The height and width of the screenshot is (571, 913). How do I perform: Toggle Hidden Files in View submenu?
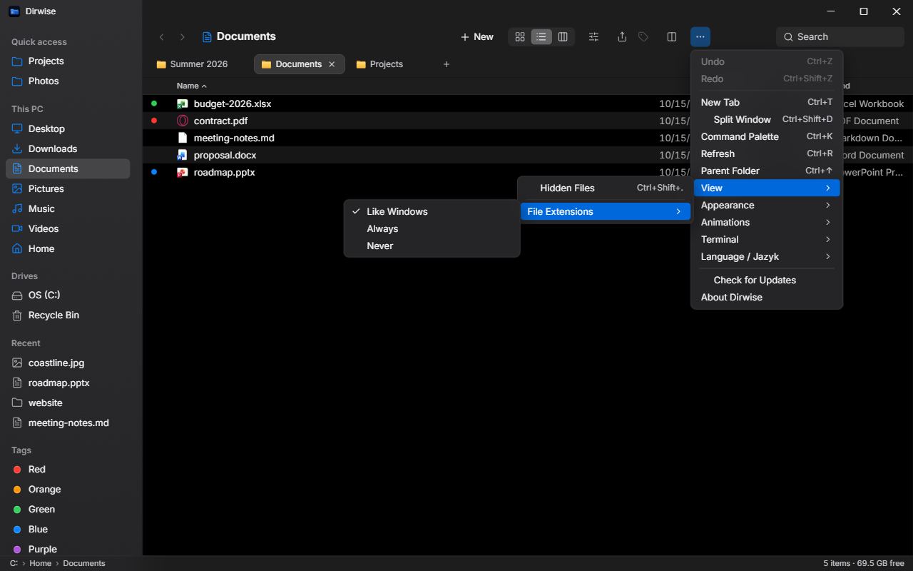pyautogui.click(x=605, y=188)
